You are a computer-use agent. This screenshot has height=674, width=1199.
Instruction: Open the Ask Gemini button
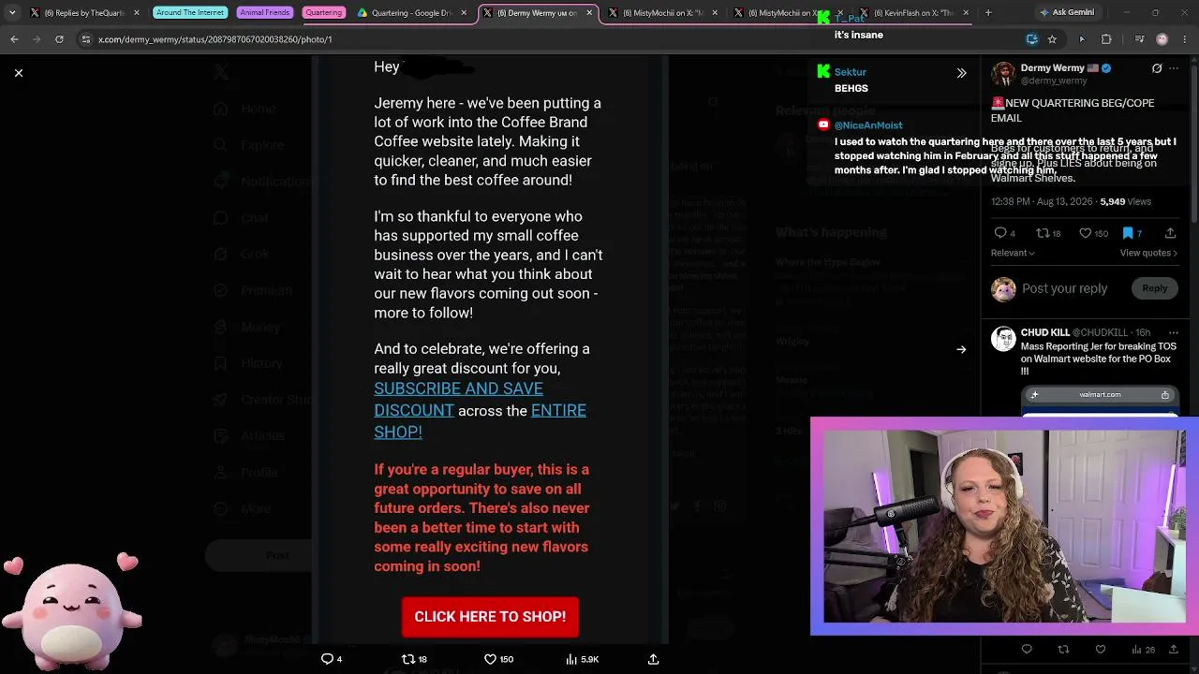click(x=1066, y=13)
